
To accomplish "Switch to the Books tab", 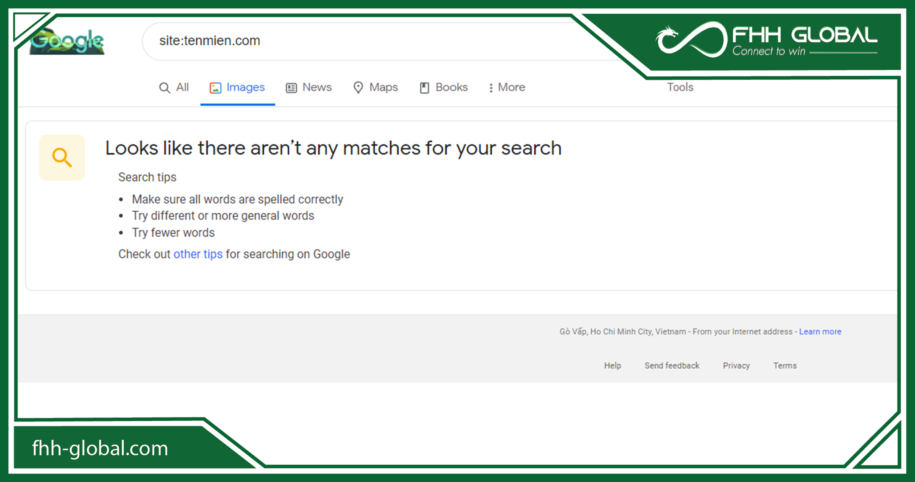I will [451, 87].
